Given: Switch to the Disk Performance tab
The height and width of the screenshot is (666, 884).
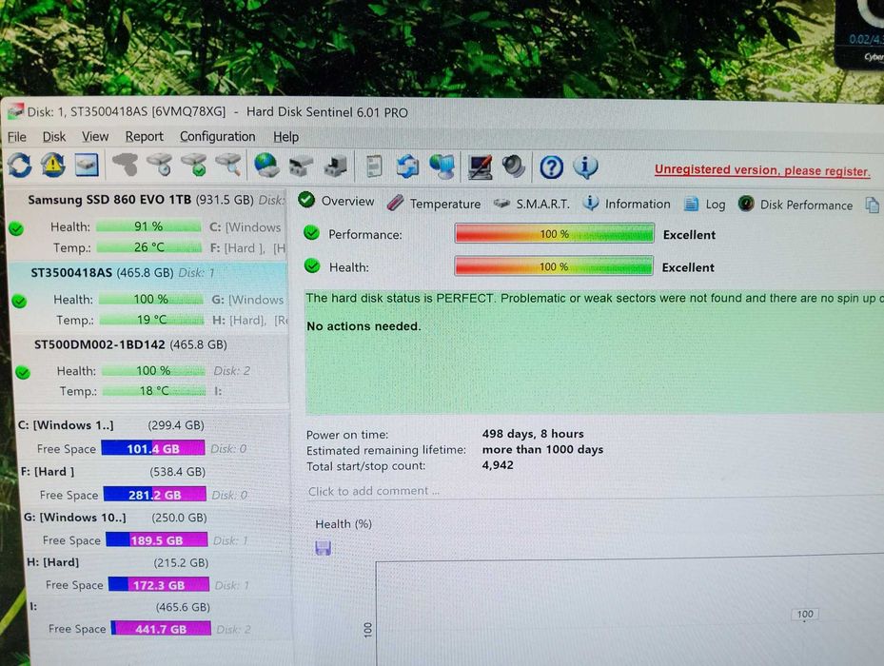Looking at the screenshot, I should [x=796, y=205].
